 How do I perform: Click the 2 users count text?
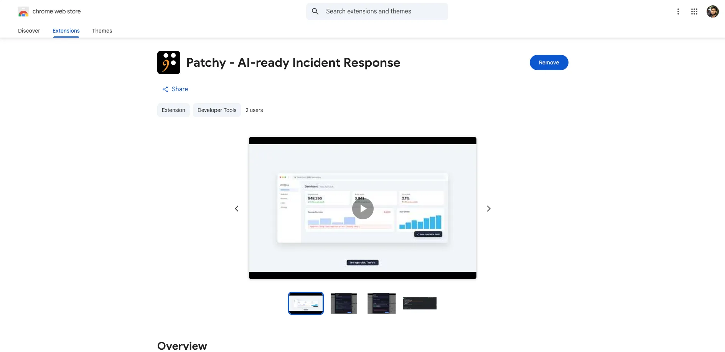tap(254, 110)
